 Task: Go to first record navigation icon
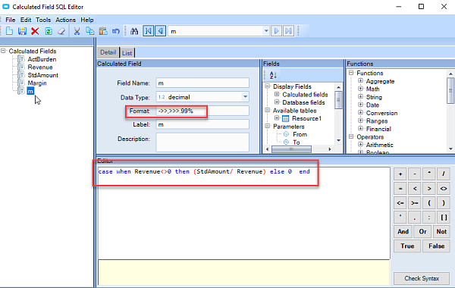[x=148, y=31]
